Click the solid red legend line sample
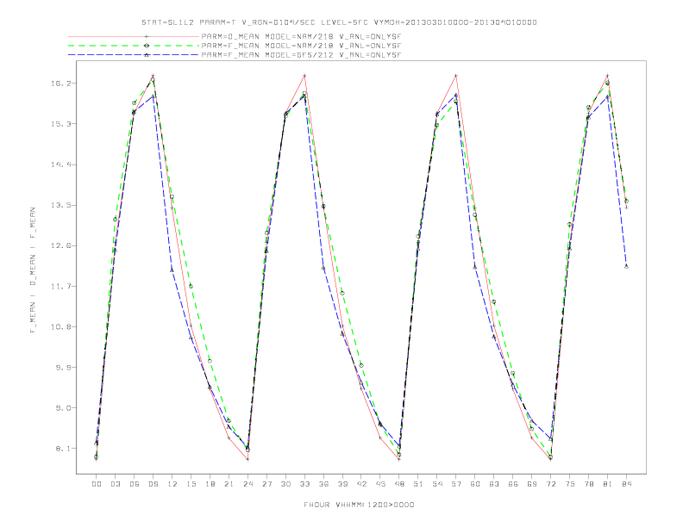The width and height of the screenshot is (683, 527). coord(134,36)
